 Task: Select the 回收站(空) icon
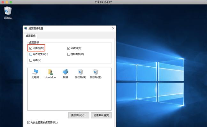click(96, 74)
